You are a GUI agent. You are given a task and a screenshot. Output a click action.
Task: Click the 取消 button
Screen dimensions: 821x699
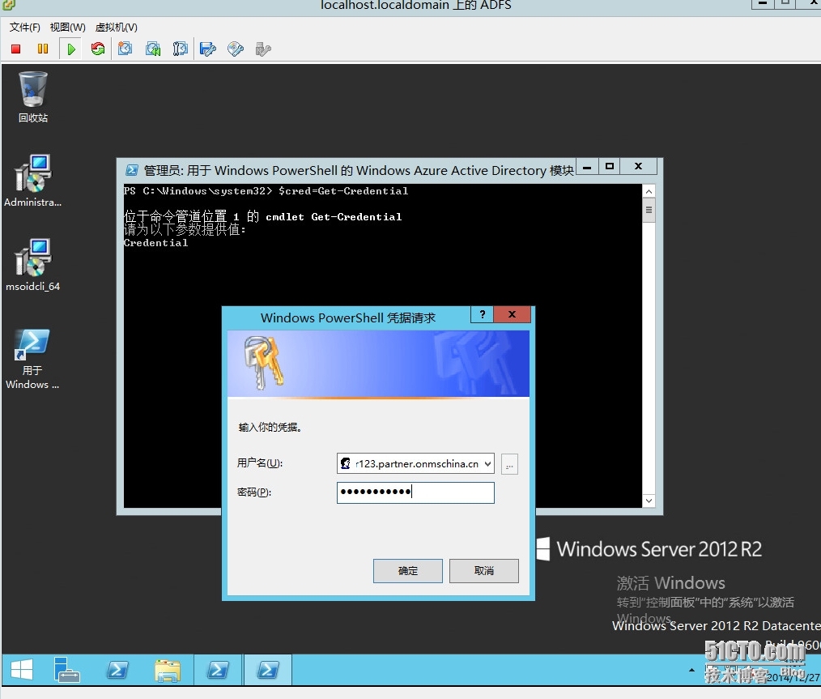click(484, 571)
